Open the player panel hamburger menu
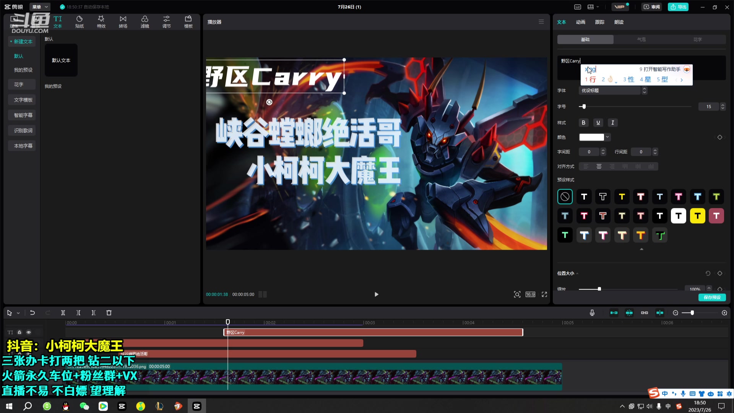Image resolution: width=734 pixels, height=413 pixels. (541, 22)
